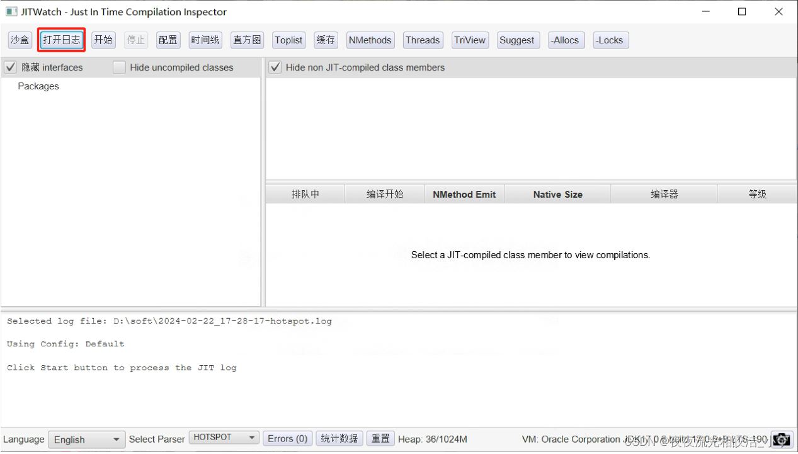Viewport: 798px width, 454px height.
Task: Click the camera snapshot icon
Action: pos(782,440)
